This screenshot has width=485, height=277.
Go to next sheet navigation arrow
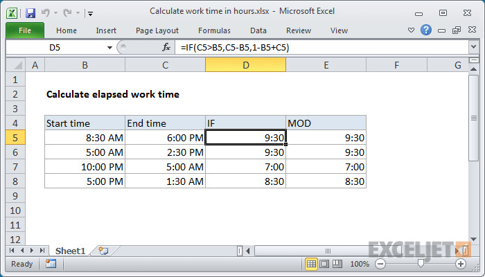[x=32, y=251]
